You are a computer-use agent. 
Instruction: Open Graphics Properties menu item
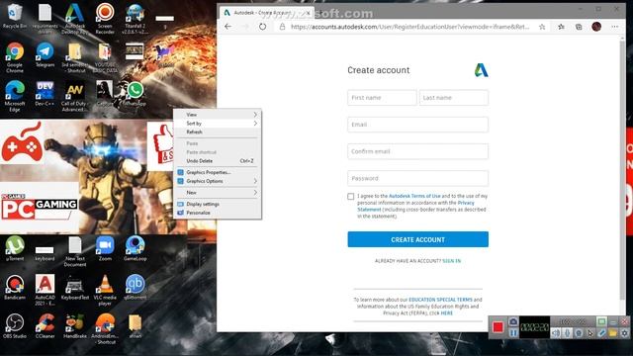click(x=218, y=172)
